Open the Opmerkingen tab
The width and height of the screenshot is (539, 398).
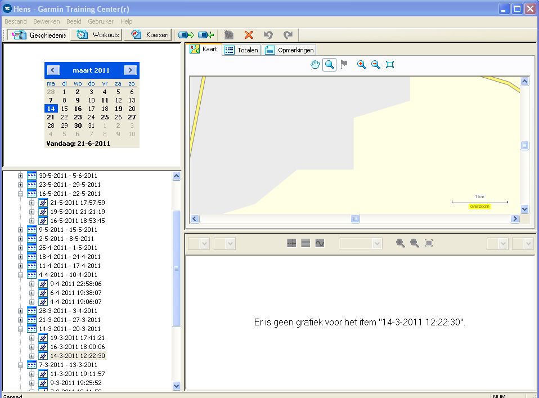coord(289,50)
